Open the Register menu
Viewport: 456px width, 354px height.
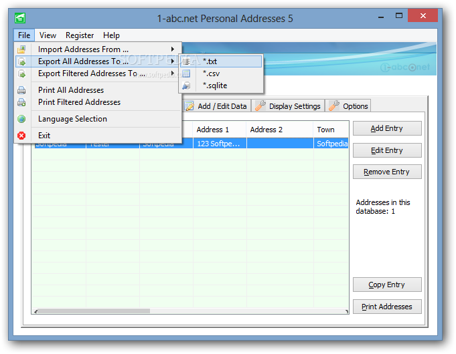(x=80, y=35)
